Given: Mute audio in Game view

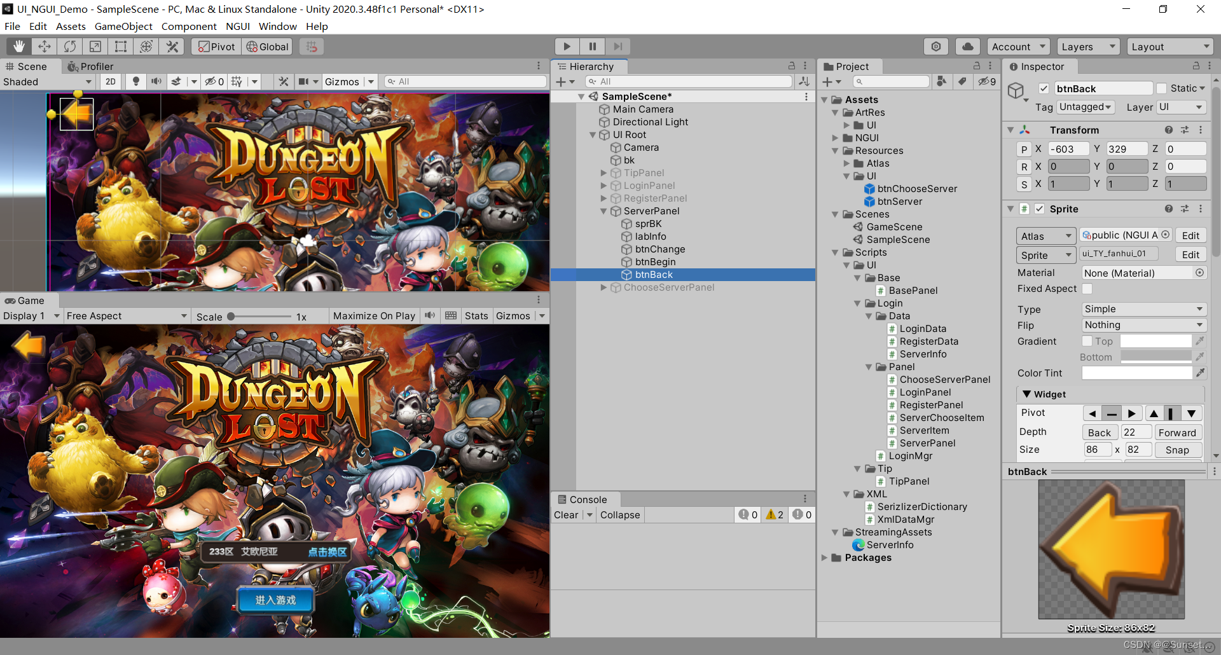Looking at the screenshot, I should (431, 316).
